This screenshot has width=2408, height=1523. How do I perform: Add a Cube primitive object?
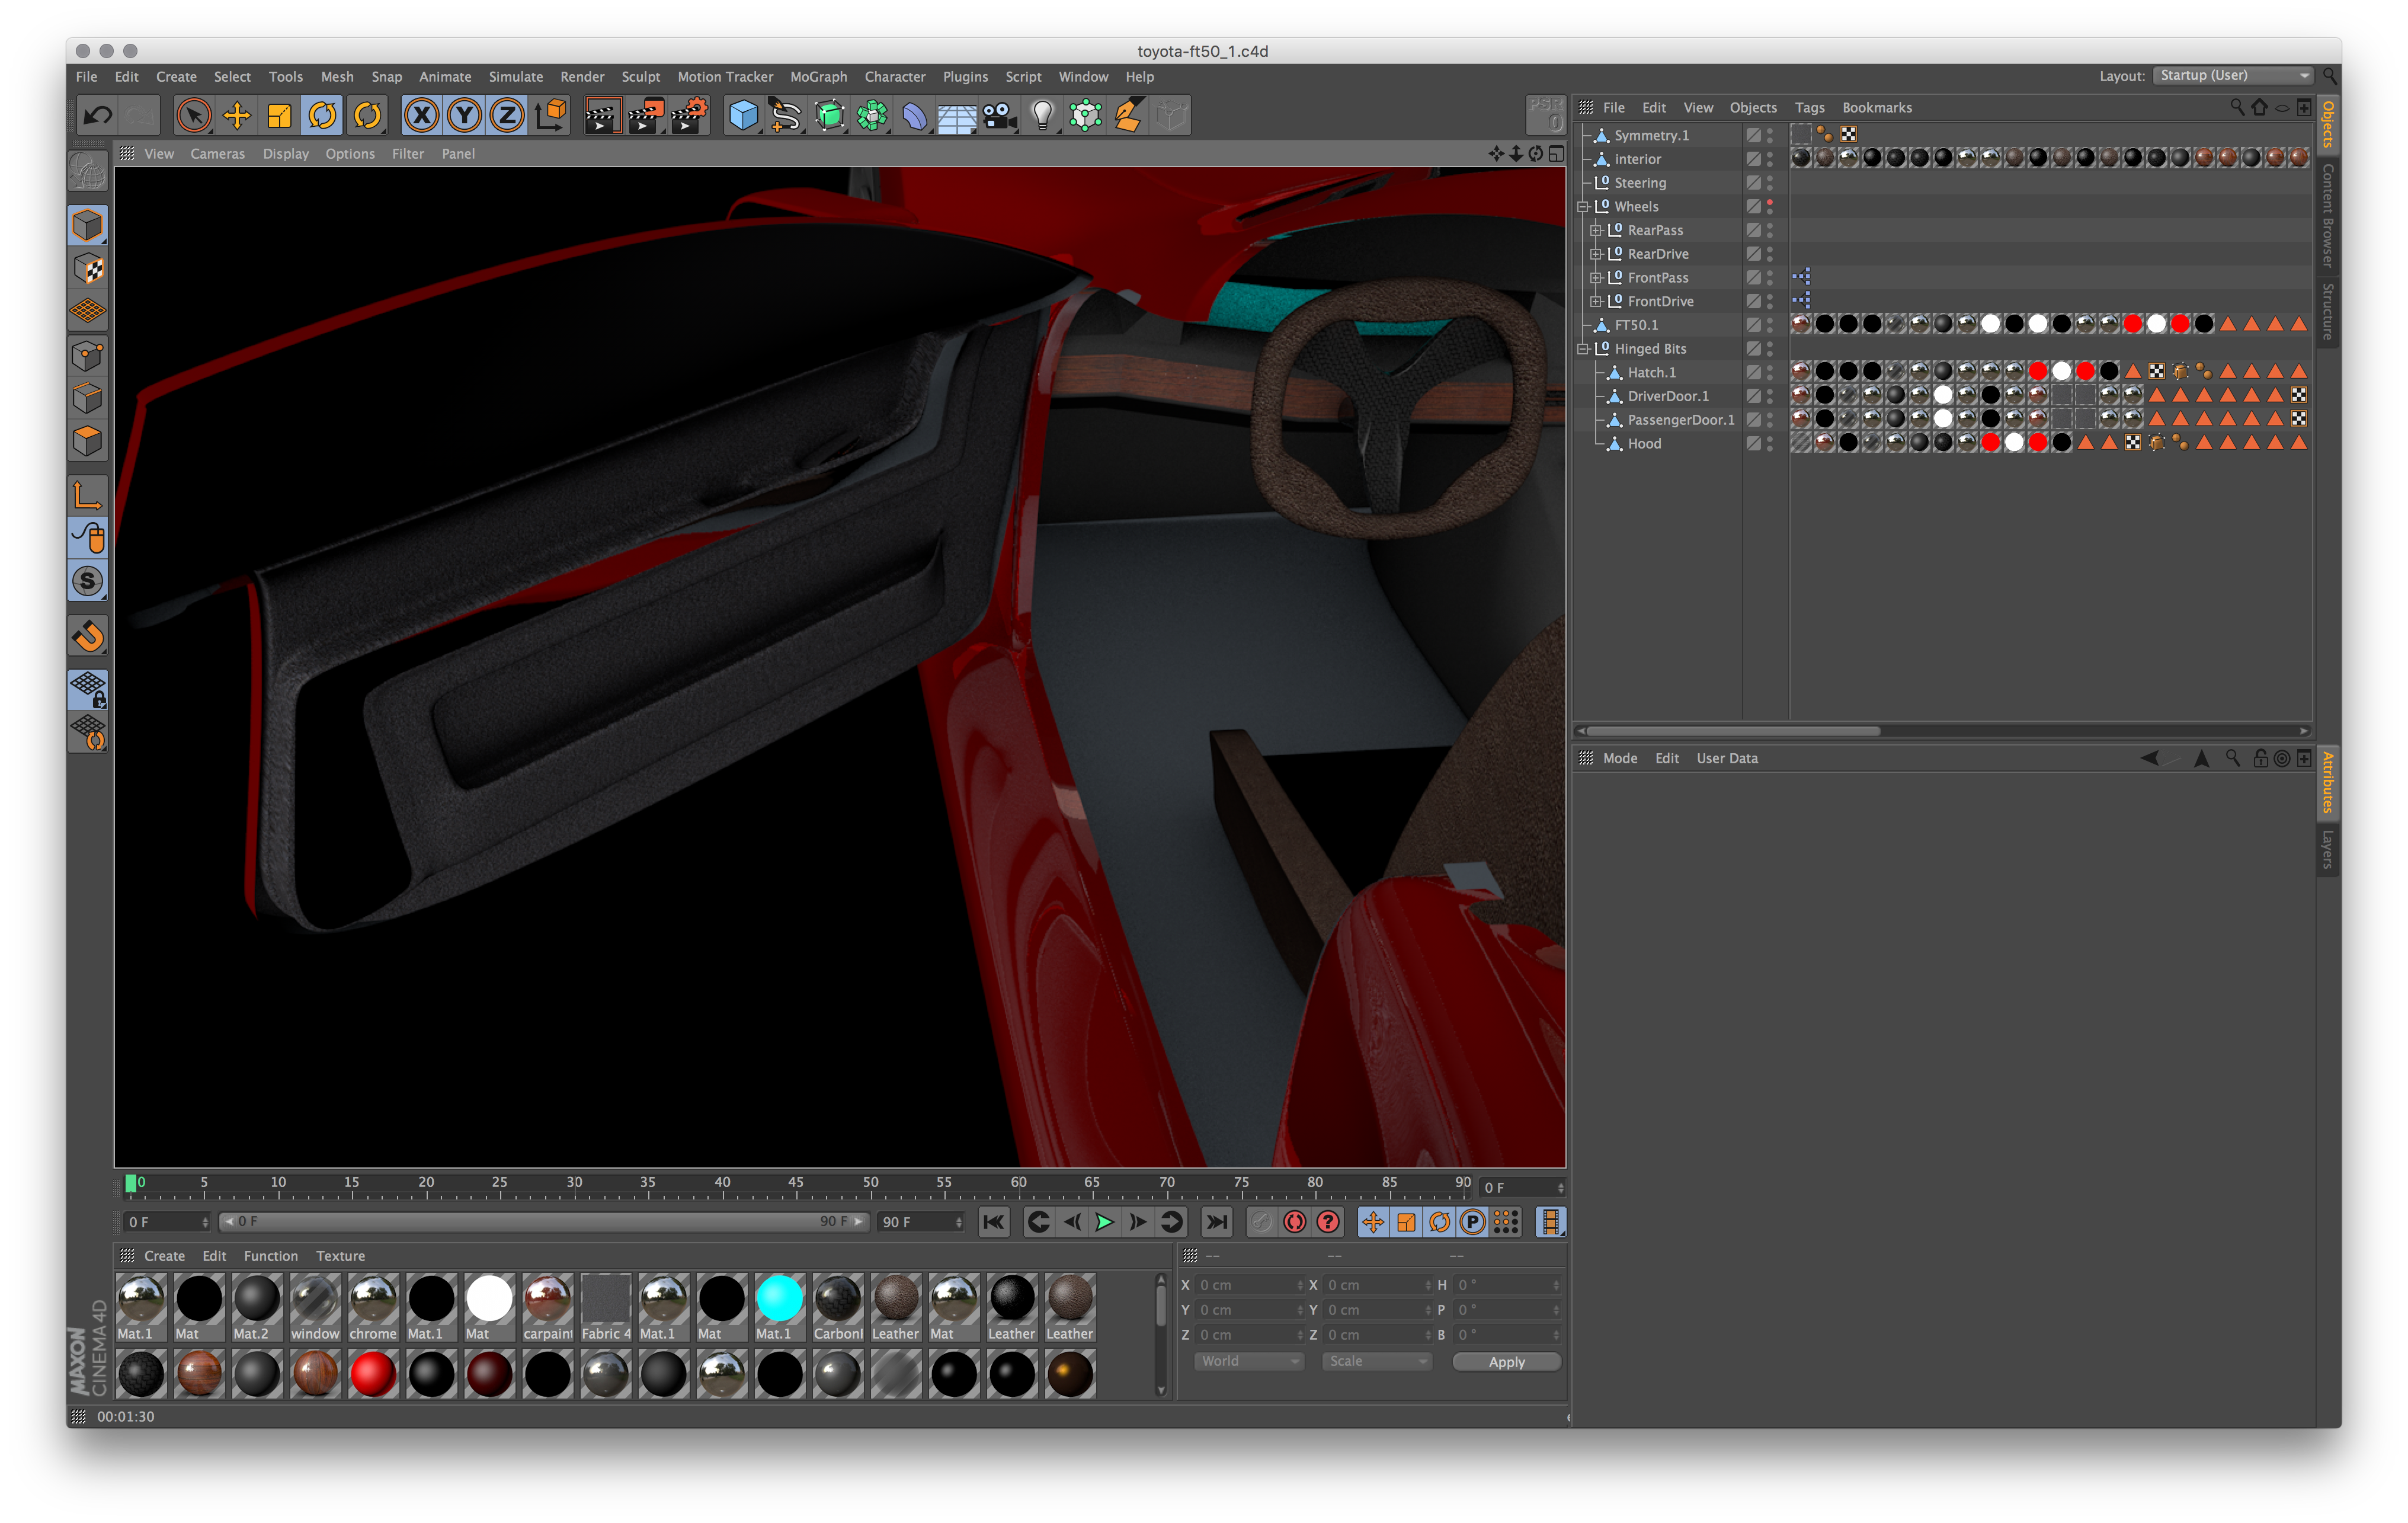click(x=743, y=116)
